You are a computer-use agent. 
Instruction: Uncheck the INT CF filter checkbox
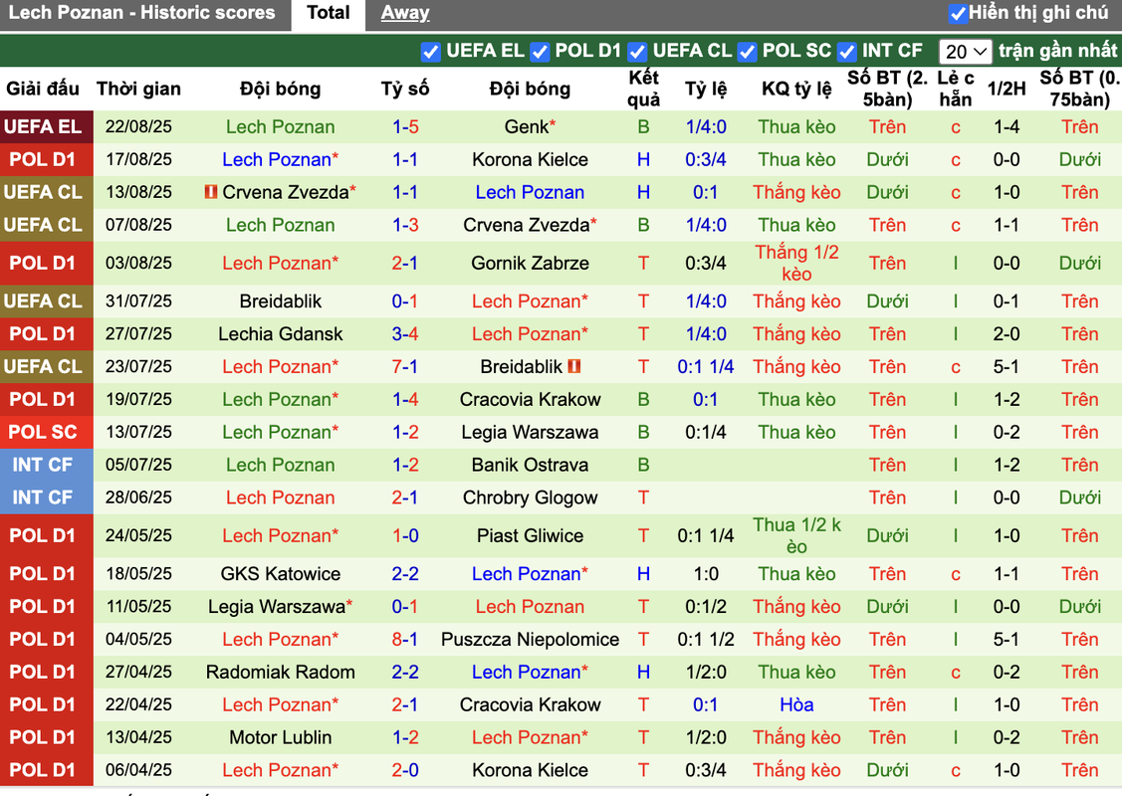point(846,52)
